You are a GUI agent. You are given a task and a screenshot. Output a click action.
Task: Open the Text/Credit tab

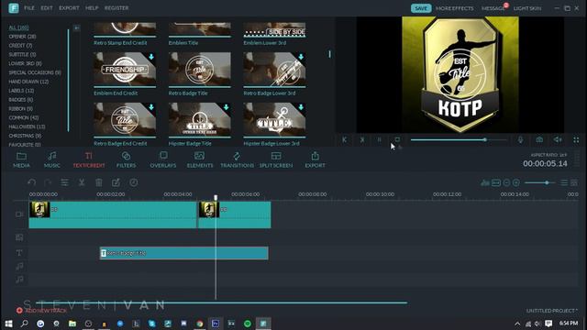coord(89,159)
